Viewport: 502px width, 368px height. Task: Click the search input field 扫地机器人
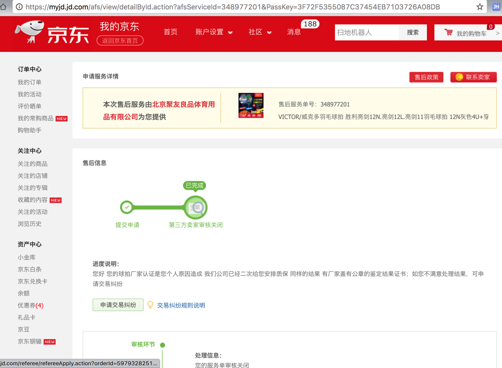click(x=367, y=33)
